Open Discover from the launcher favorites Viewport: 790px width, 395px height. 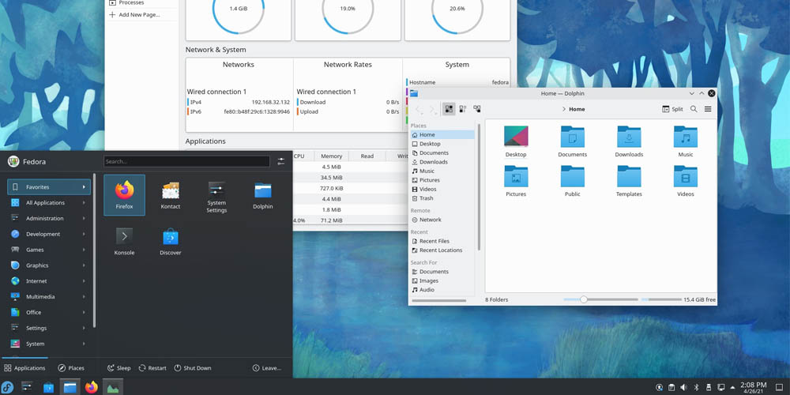coord(171,241)
